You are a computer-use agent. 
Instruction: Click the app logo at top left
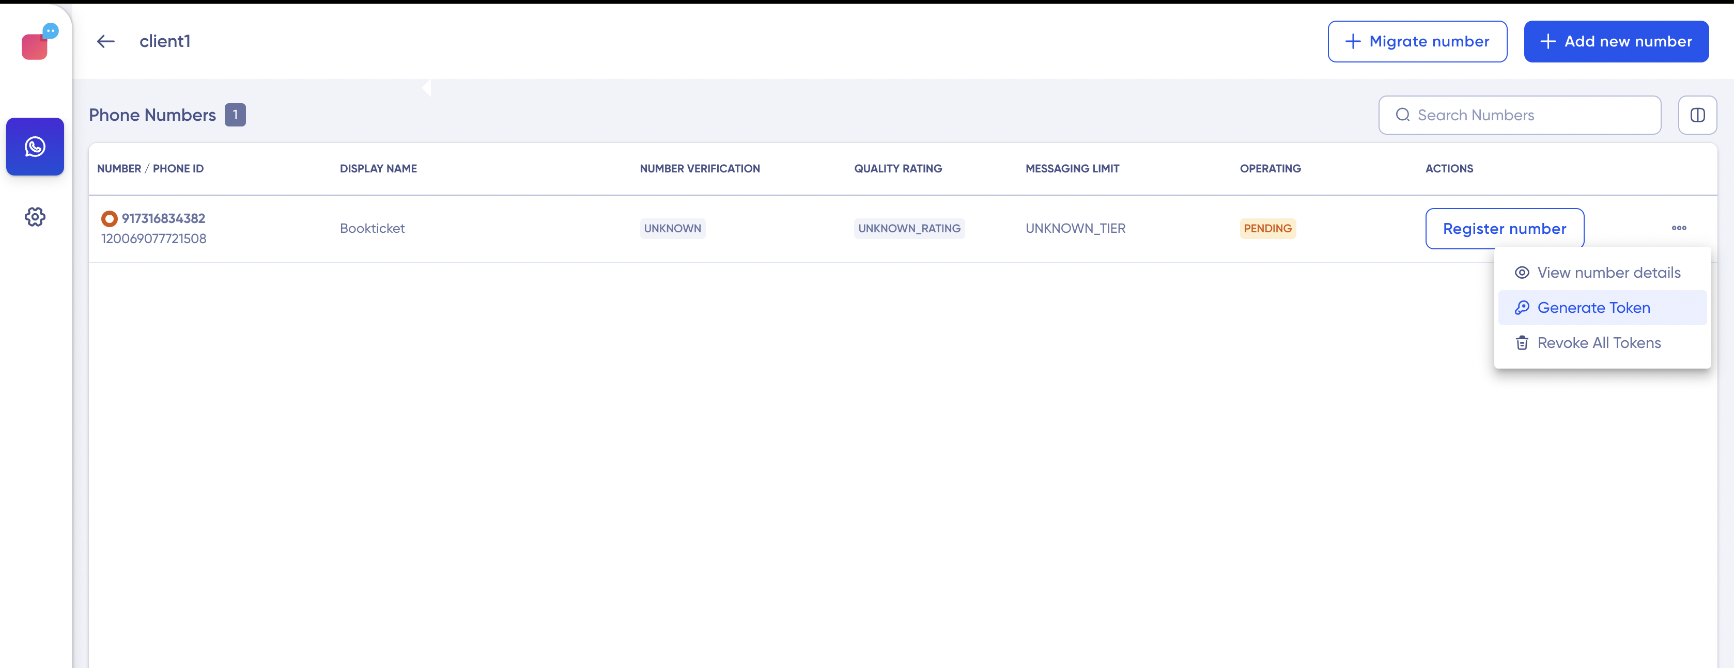click(35, 44)
